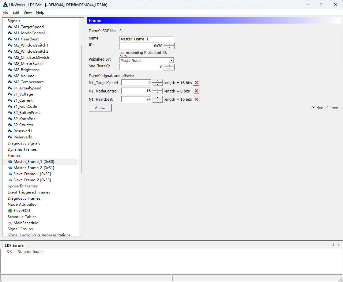Click the tree panel vertical scrollbar

pyautogui.click(x=81, y=109)
